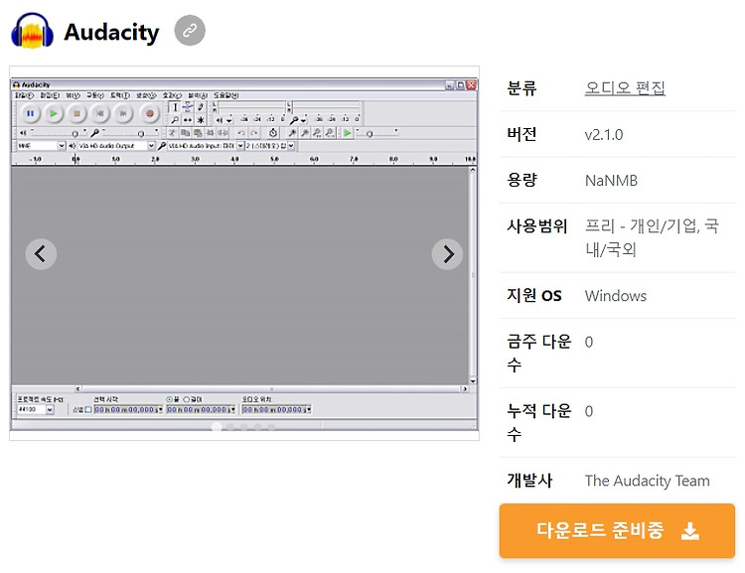Click the green Play transport button
Image resolution: width=745 pixels, height=573 pixels.
tap(54, 113)
